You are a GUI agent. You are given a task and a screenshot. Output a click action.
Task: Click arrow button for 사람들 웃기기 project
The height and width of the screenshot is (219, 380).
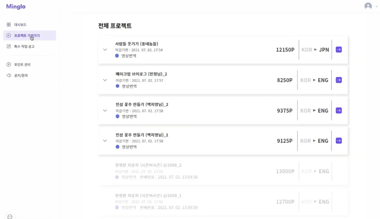pyautogui.click(x=339, y=50)
